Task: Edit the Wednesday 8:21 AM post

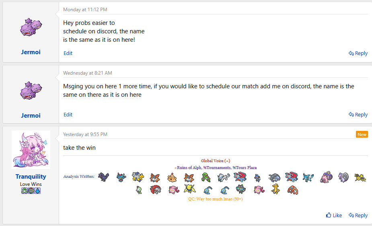Action: [x=68, y=115]
